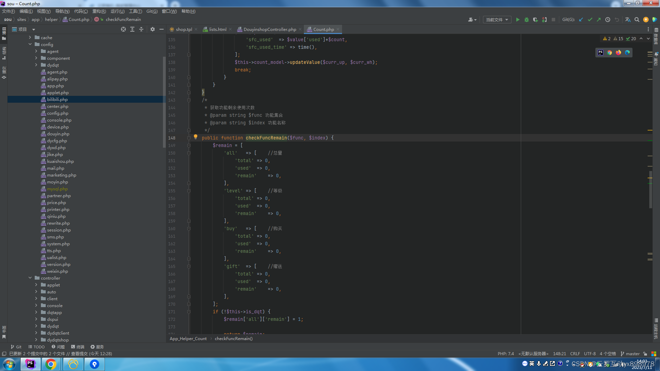Toggle tool window bars status corner icon
The height and width of the screenshot is (371, 660).
[4, 354]
